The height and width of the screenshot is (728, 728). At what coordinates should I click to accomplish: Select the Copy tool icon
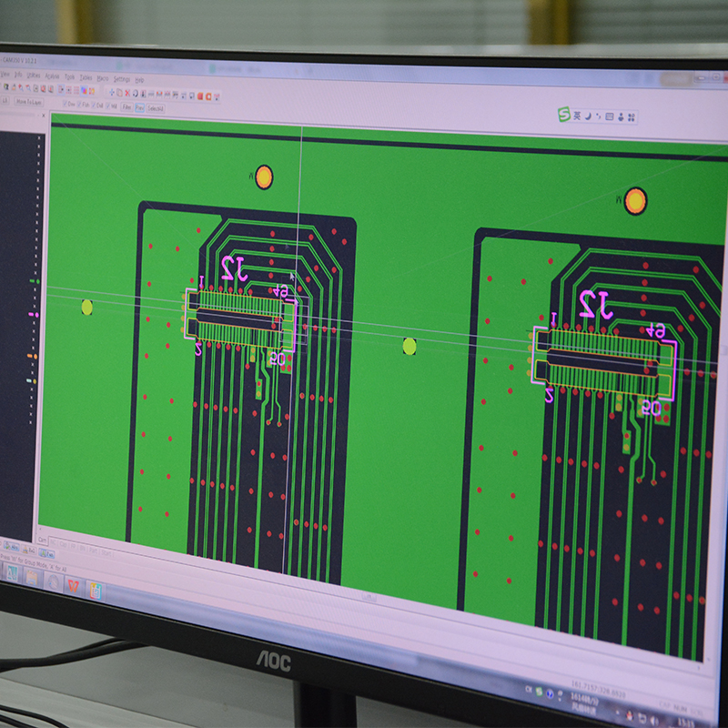point(119,93)
